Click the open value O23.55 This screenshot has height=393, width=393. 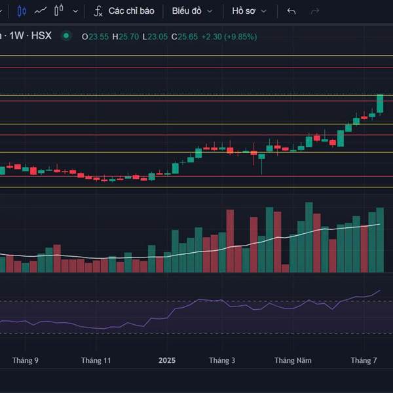(95, 37)
